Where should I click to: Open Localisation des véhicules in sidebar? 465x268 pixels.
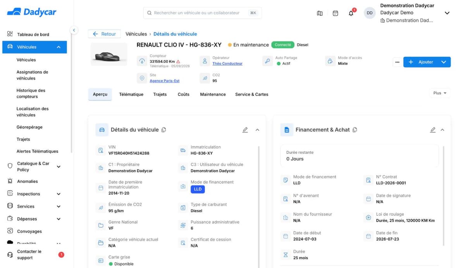point(33,112)
